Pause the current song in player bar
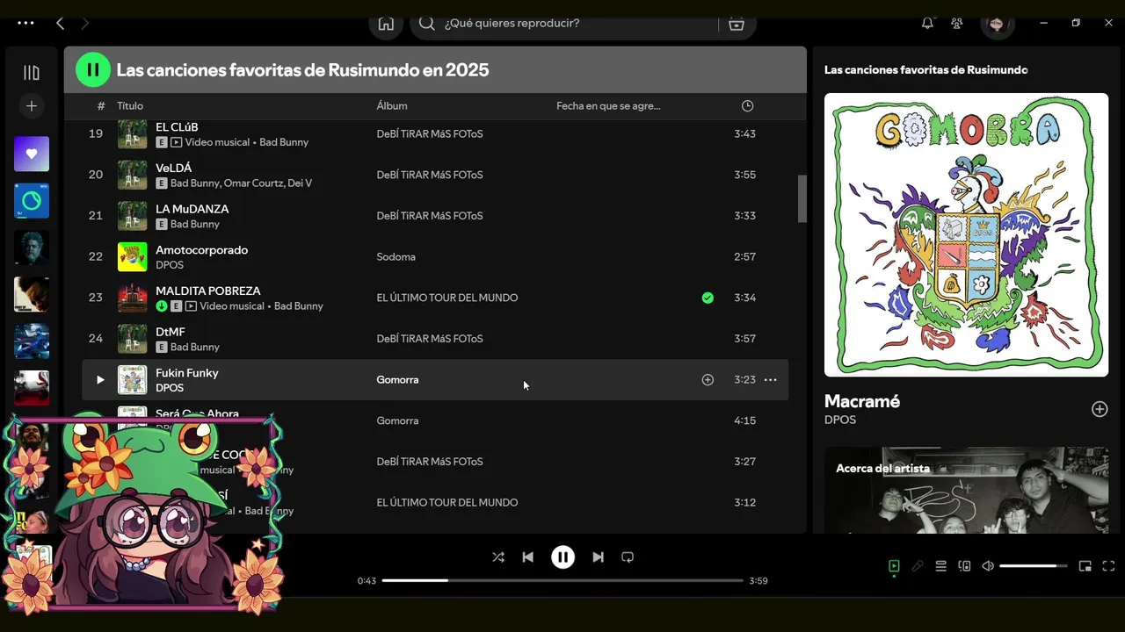 pos(563,557)
